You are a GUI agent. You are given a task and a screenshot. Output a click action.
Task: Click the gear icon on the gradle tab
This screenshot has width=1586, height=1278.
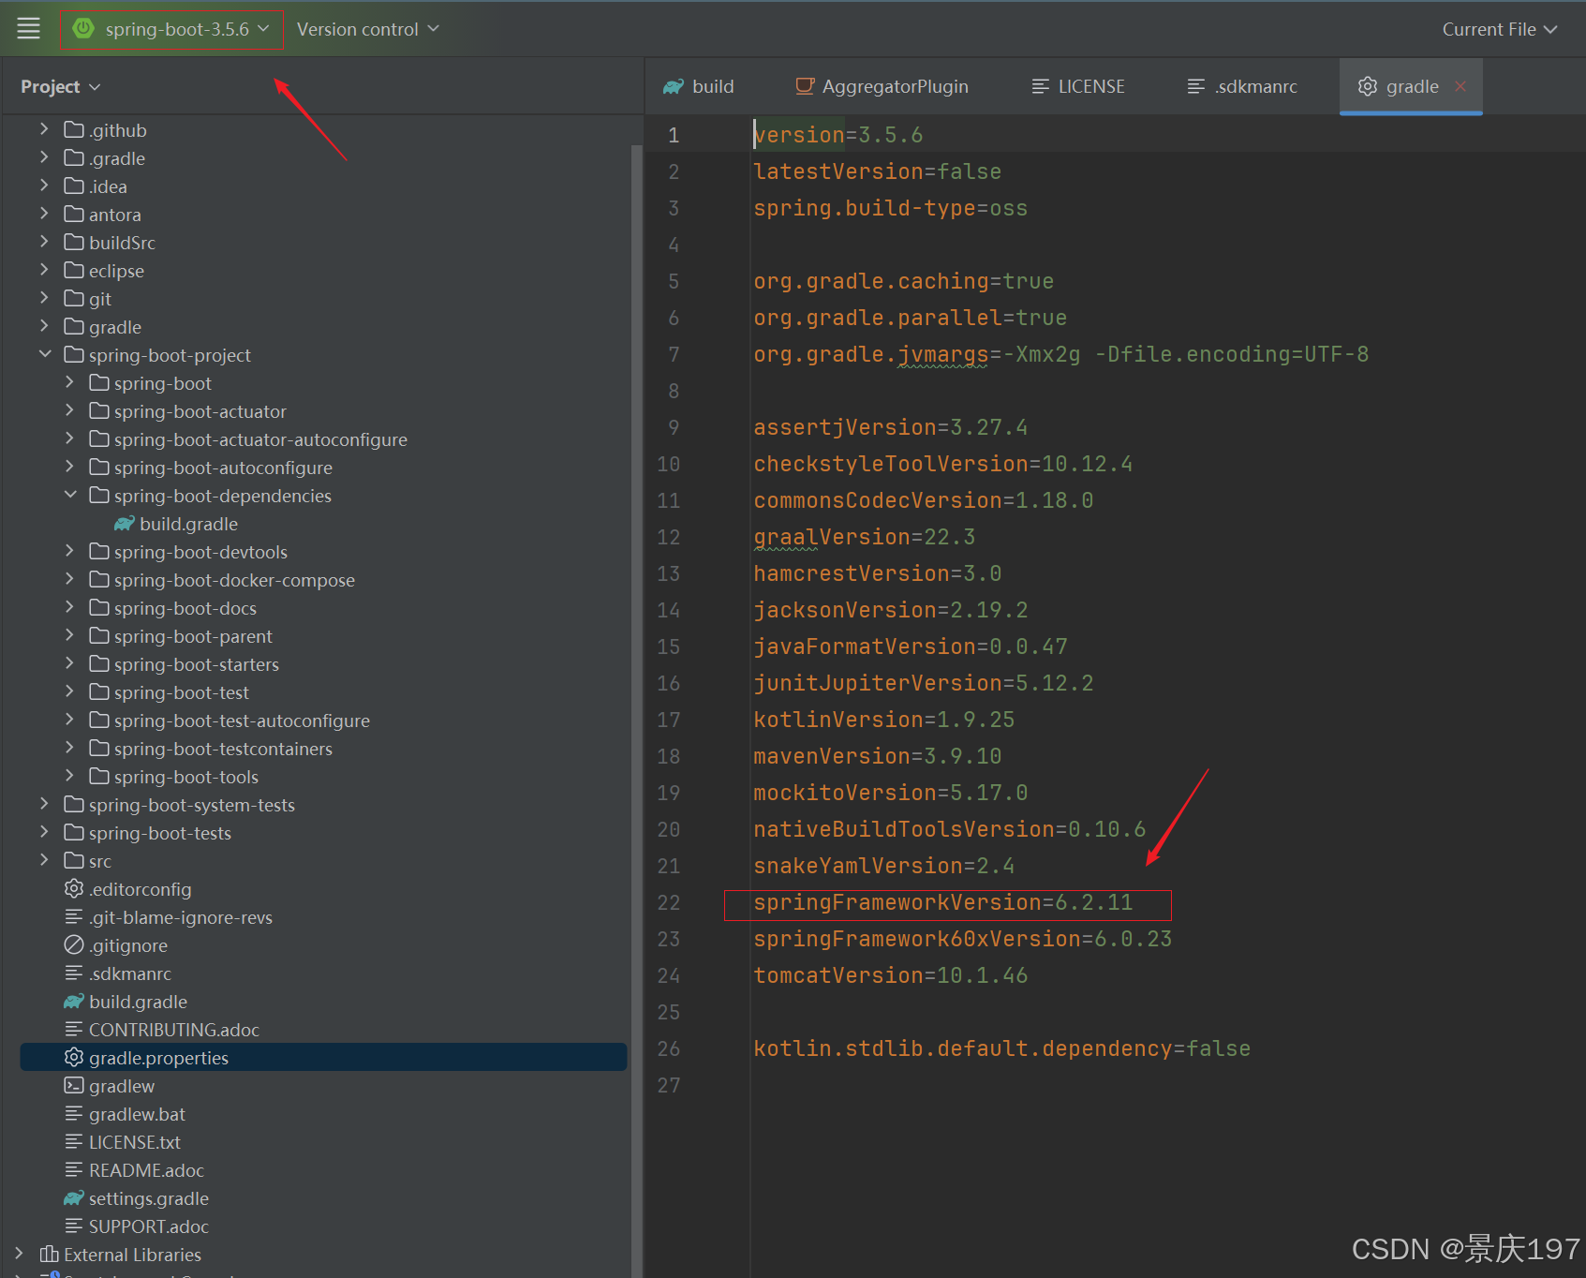(x=1367, y=86)
